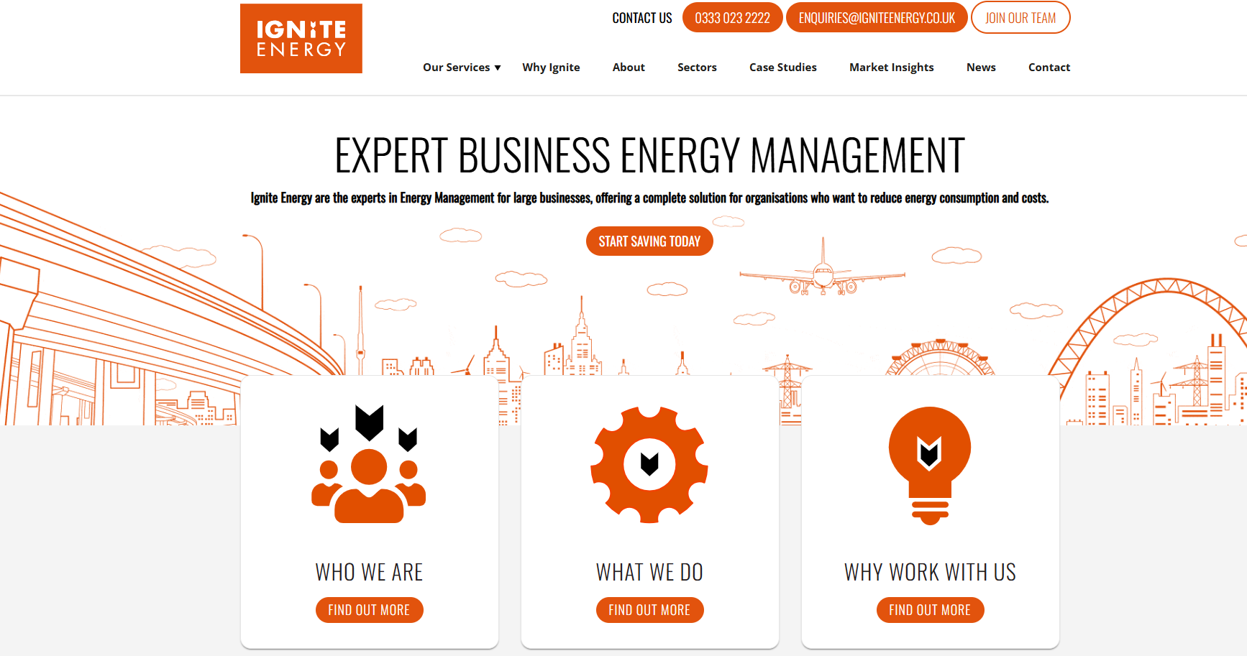Screen dimensions: 1247x656
Task: Find out more under What We Do
Action: tap(649, 610)
